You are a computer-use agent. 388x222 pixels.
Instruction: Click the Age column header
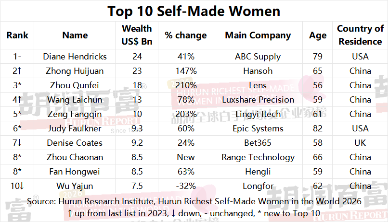[x=317, y=35]
